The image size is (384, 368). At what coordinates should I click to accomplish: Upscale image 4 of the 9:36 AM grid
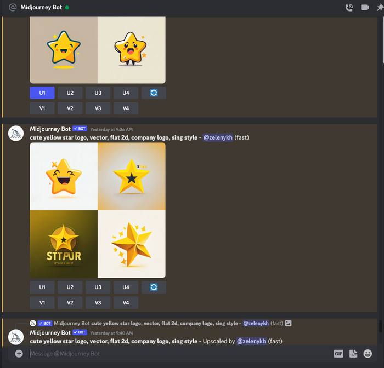pyautogui.click(x=126, y=287)
